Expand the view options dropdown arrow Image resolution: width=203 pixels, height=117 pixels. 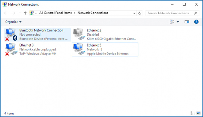tap(178, 22)
